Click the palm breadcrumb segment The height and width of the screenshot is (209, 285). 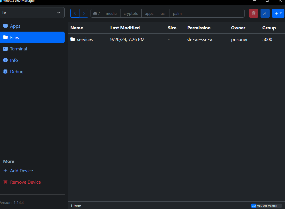177,13
